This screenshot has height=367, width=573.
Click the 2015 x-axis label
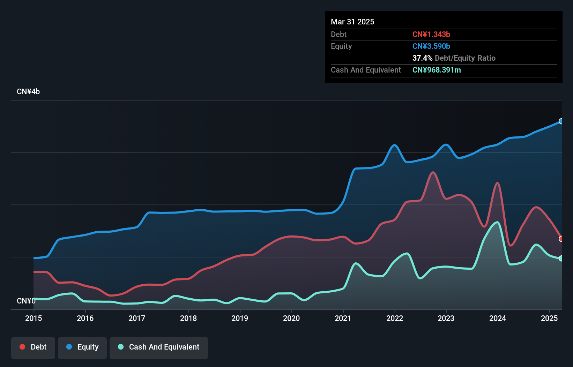[x=34, y=318]
